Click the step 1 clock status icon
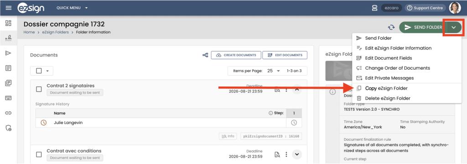The image size is (467, 164). 294,123
